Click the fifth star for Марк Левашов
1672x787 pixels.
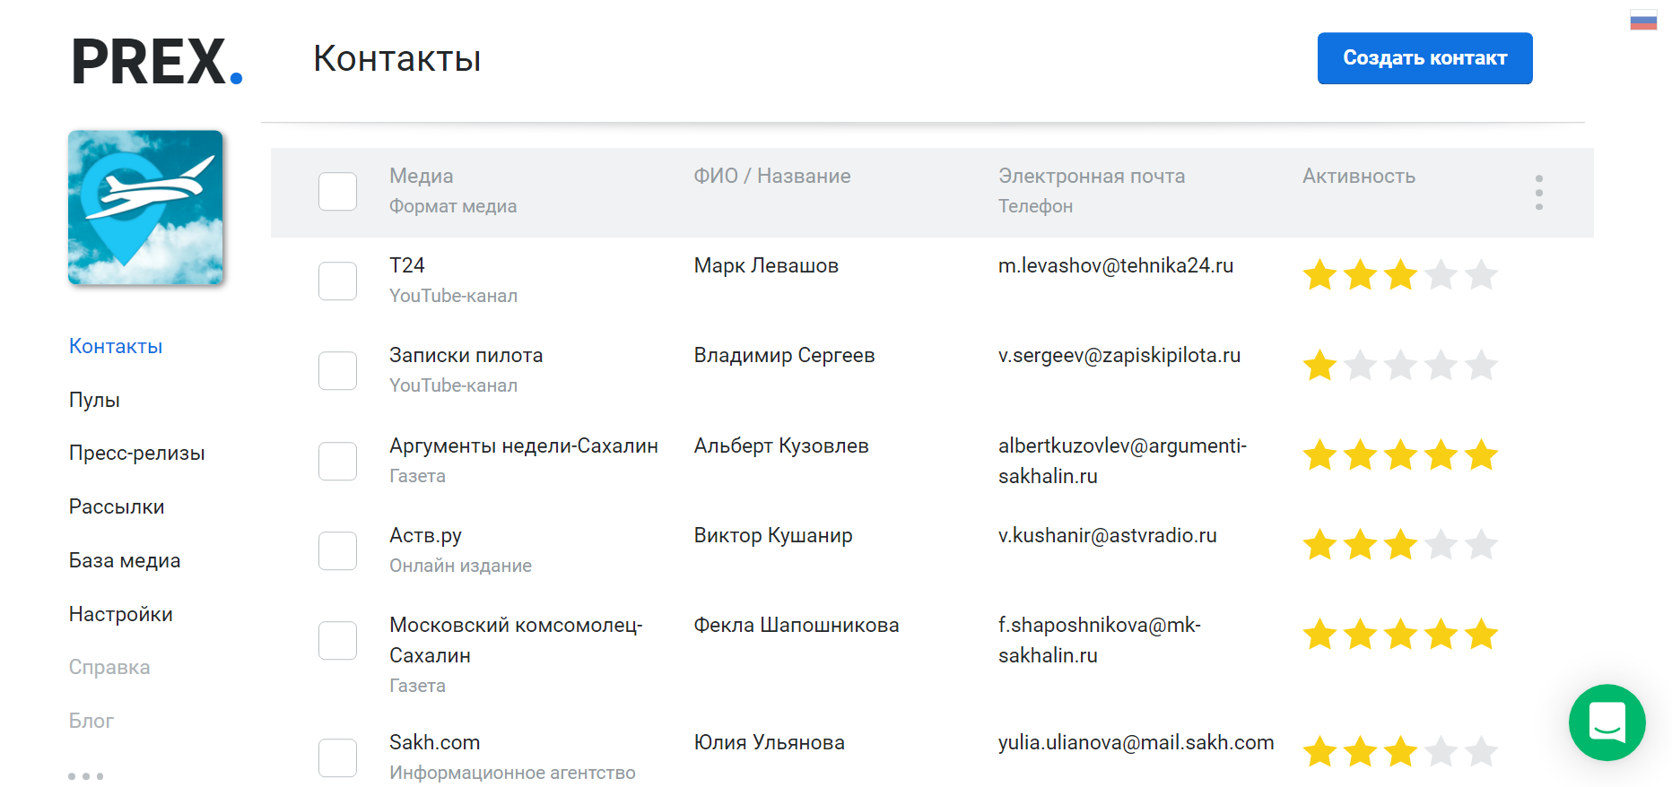[1481, 275]
